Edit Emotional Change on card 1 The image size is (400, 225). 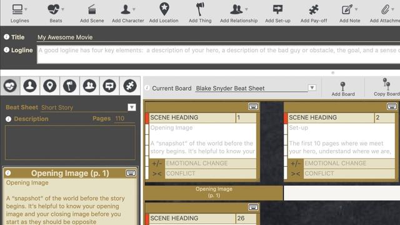pyautogui.click(x=211, y=163)
